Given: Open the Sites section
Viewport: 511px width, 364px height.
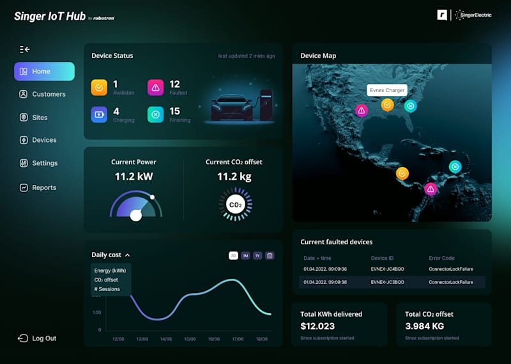Looking at the screenshot, I should pos(34,117).
